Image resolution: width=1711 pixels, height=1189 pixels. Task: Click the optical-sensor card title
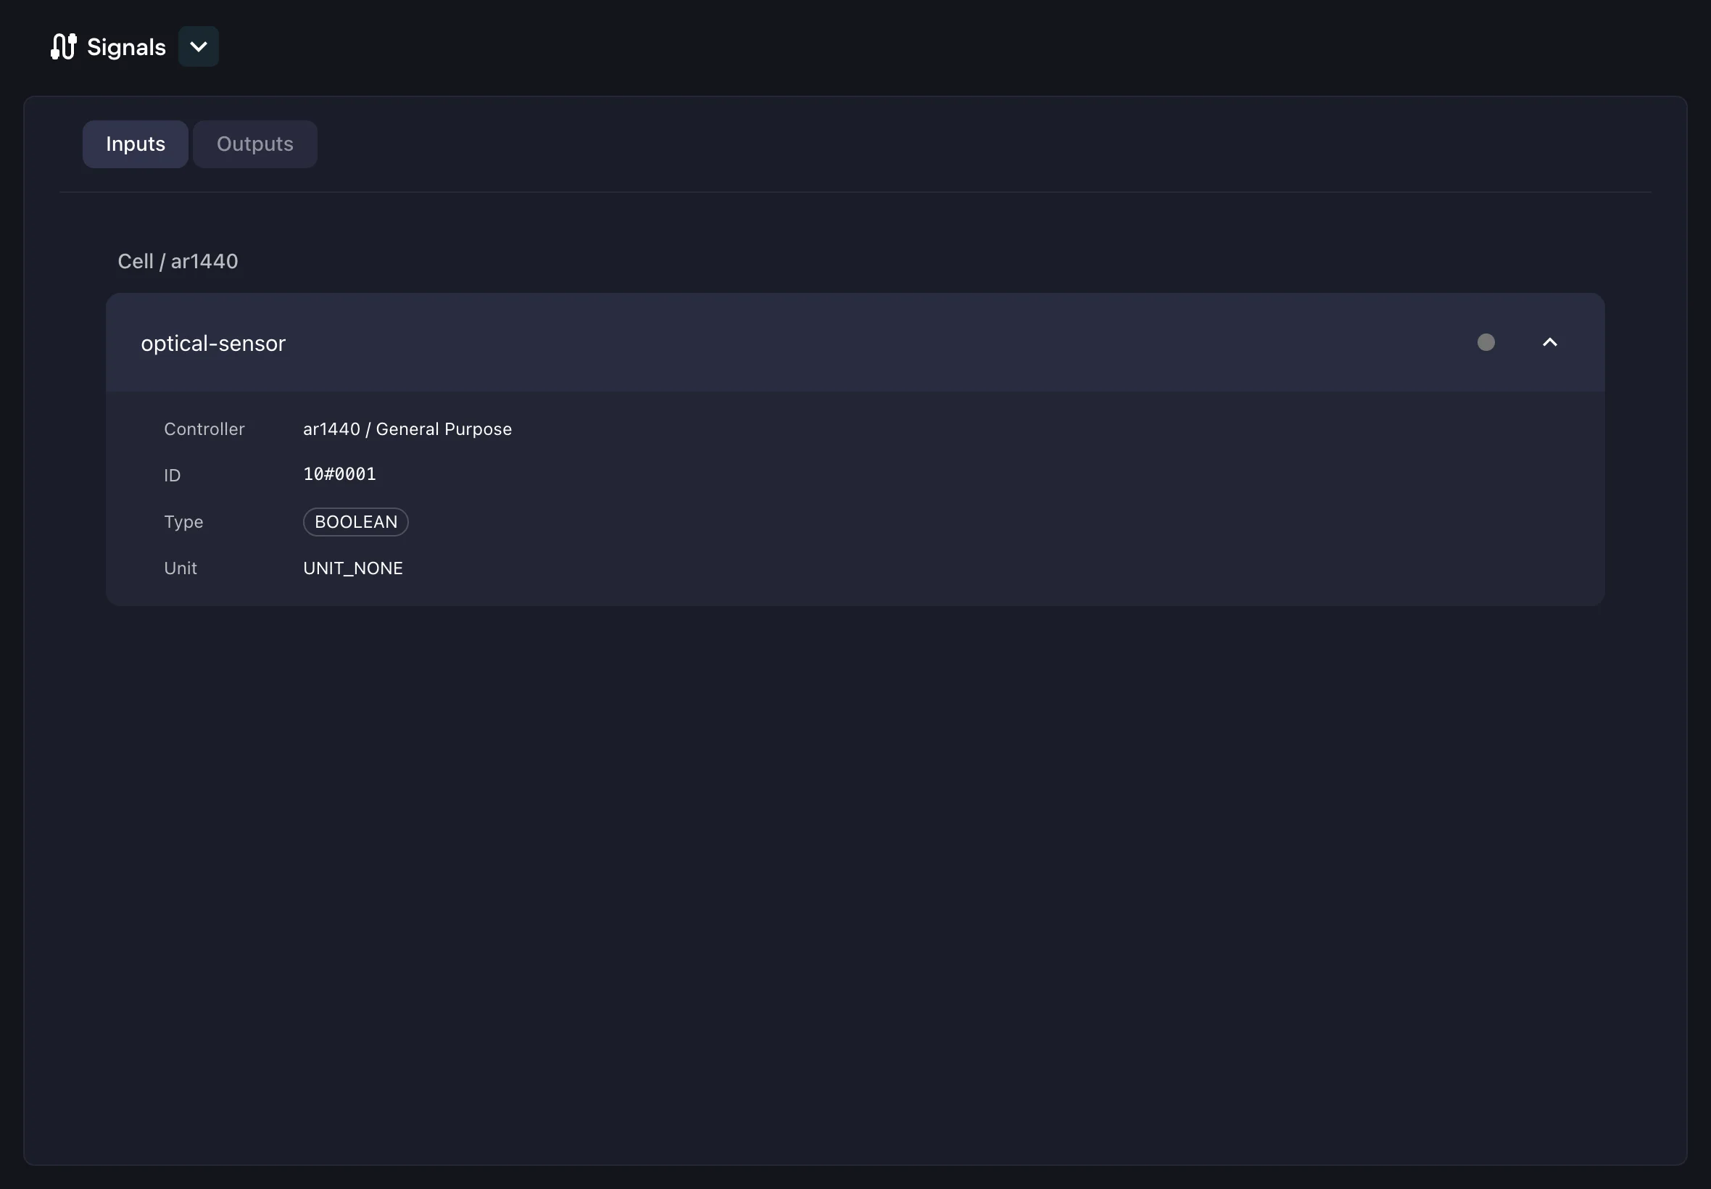[x=213, y=343]
